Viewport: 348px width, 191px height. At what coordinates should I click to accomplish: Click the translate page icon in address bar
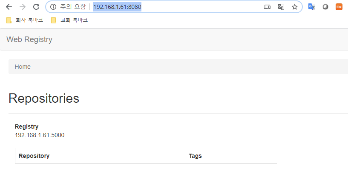pyautogui.click(x=281, y=7)
